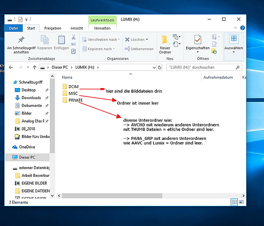Click the Löschen delete button
Image resolution: width=264 pixels, height=226 pixels.
click(135, 40)
